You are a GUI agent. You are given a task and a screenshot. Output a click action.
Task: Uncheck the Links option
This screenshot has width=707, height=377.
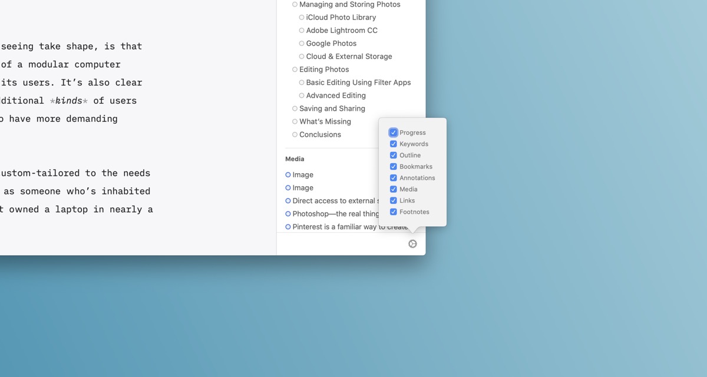(x=393, y=200)
